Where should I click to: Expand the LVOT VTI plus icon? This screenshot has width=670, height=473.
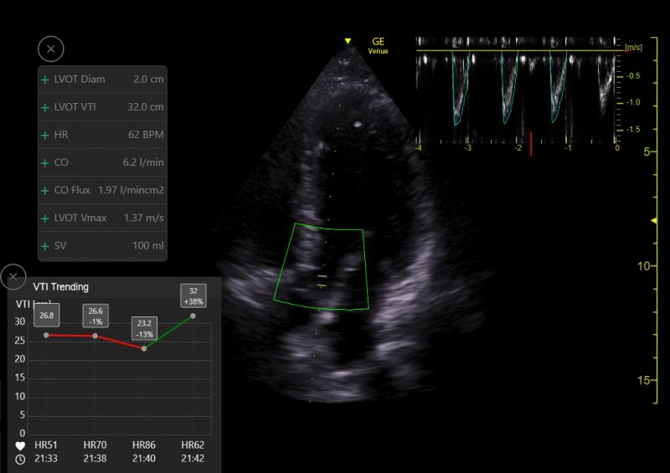click(45, 108)
